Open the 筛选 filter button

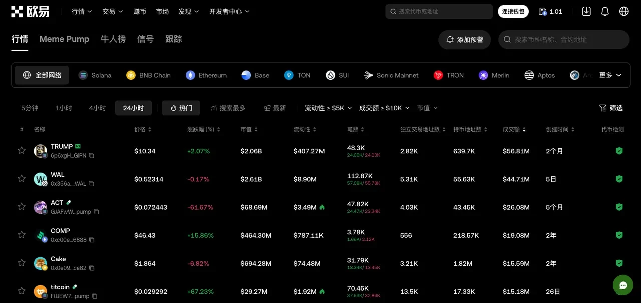tap(611, 108)
